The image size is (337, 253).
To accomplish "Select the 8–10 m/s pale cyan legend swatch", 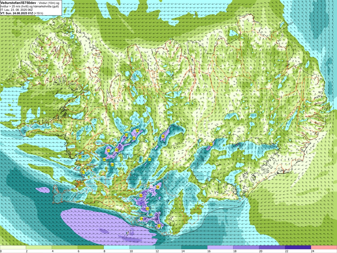I will [x=117, y=247].
